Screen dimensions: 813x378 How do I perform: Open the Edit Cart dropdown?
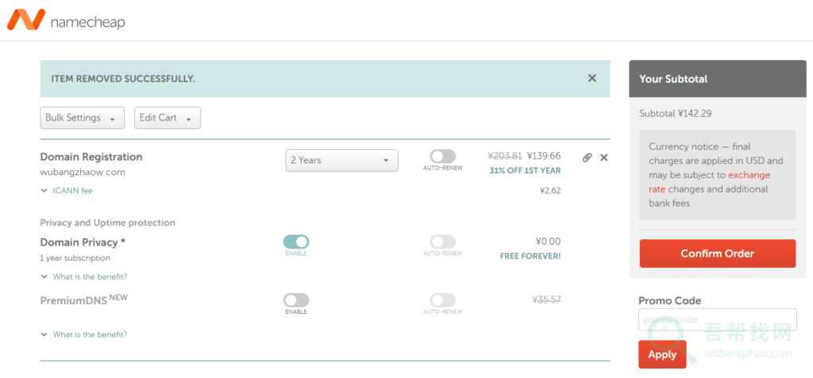coord(167,118)
